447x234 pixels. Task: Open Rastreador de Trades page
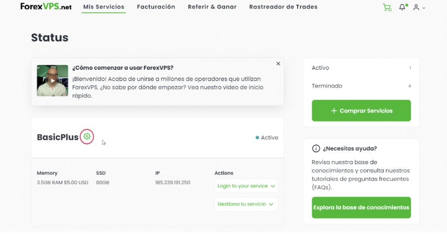[283, 7]
